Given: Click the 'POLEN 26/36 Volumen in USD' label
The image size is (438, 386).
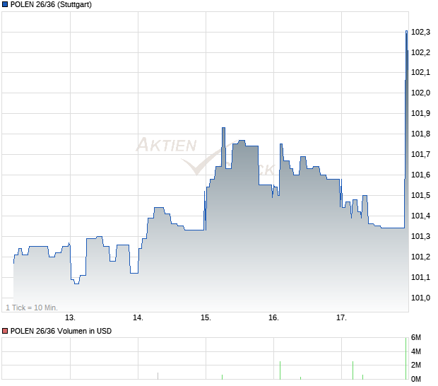Looking at the screenshot, I should (61, 331).
